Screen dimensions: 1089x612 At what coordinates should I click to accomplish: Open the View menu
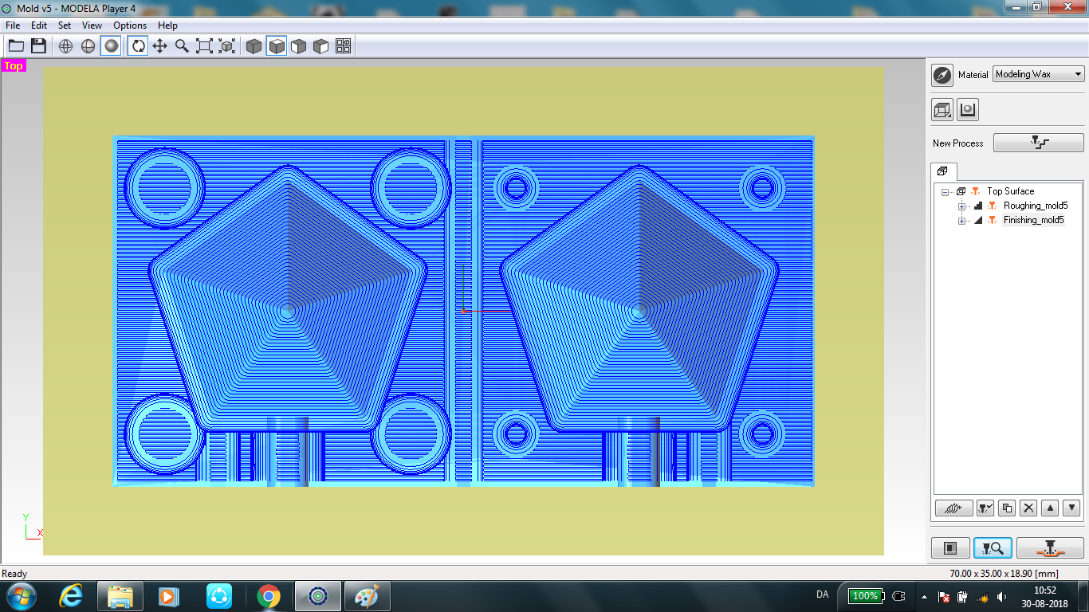(92, 25)
